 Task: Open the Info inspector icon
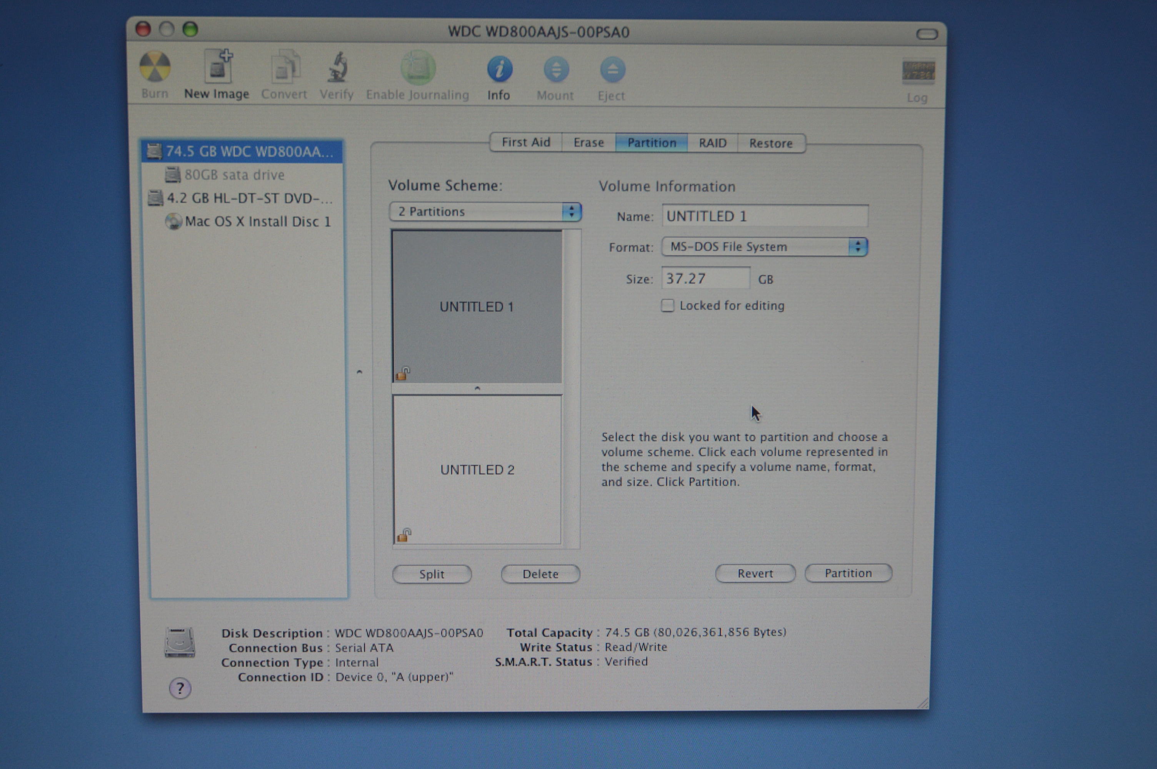pos(499,69)
